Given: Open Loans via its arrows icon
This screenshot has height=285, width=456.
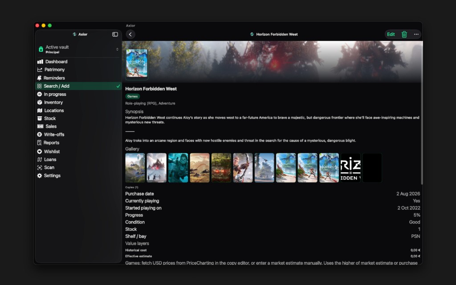Looking at the screenshot, I should pyautogui.click(x=40, y=159).
